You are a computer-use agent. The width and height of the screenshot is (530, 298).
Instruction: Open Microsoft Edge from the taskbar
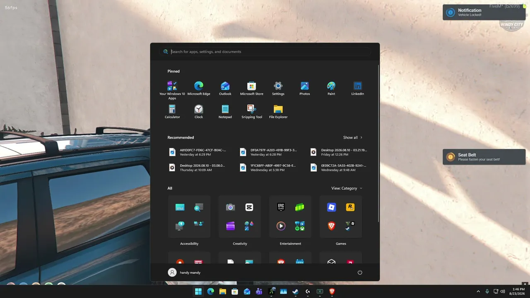(210, 291)
